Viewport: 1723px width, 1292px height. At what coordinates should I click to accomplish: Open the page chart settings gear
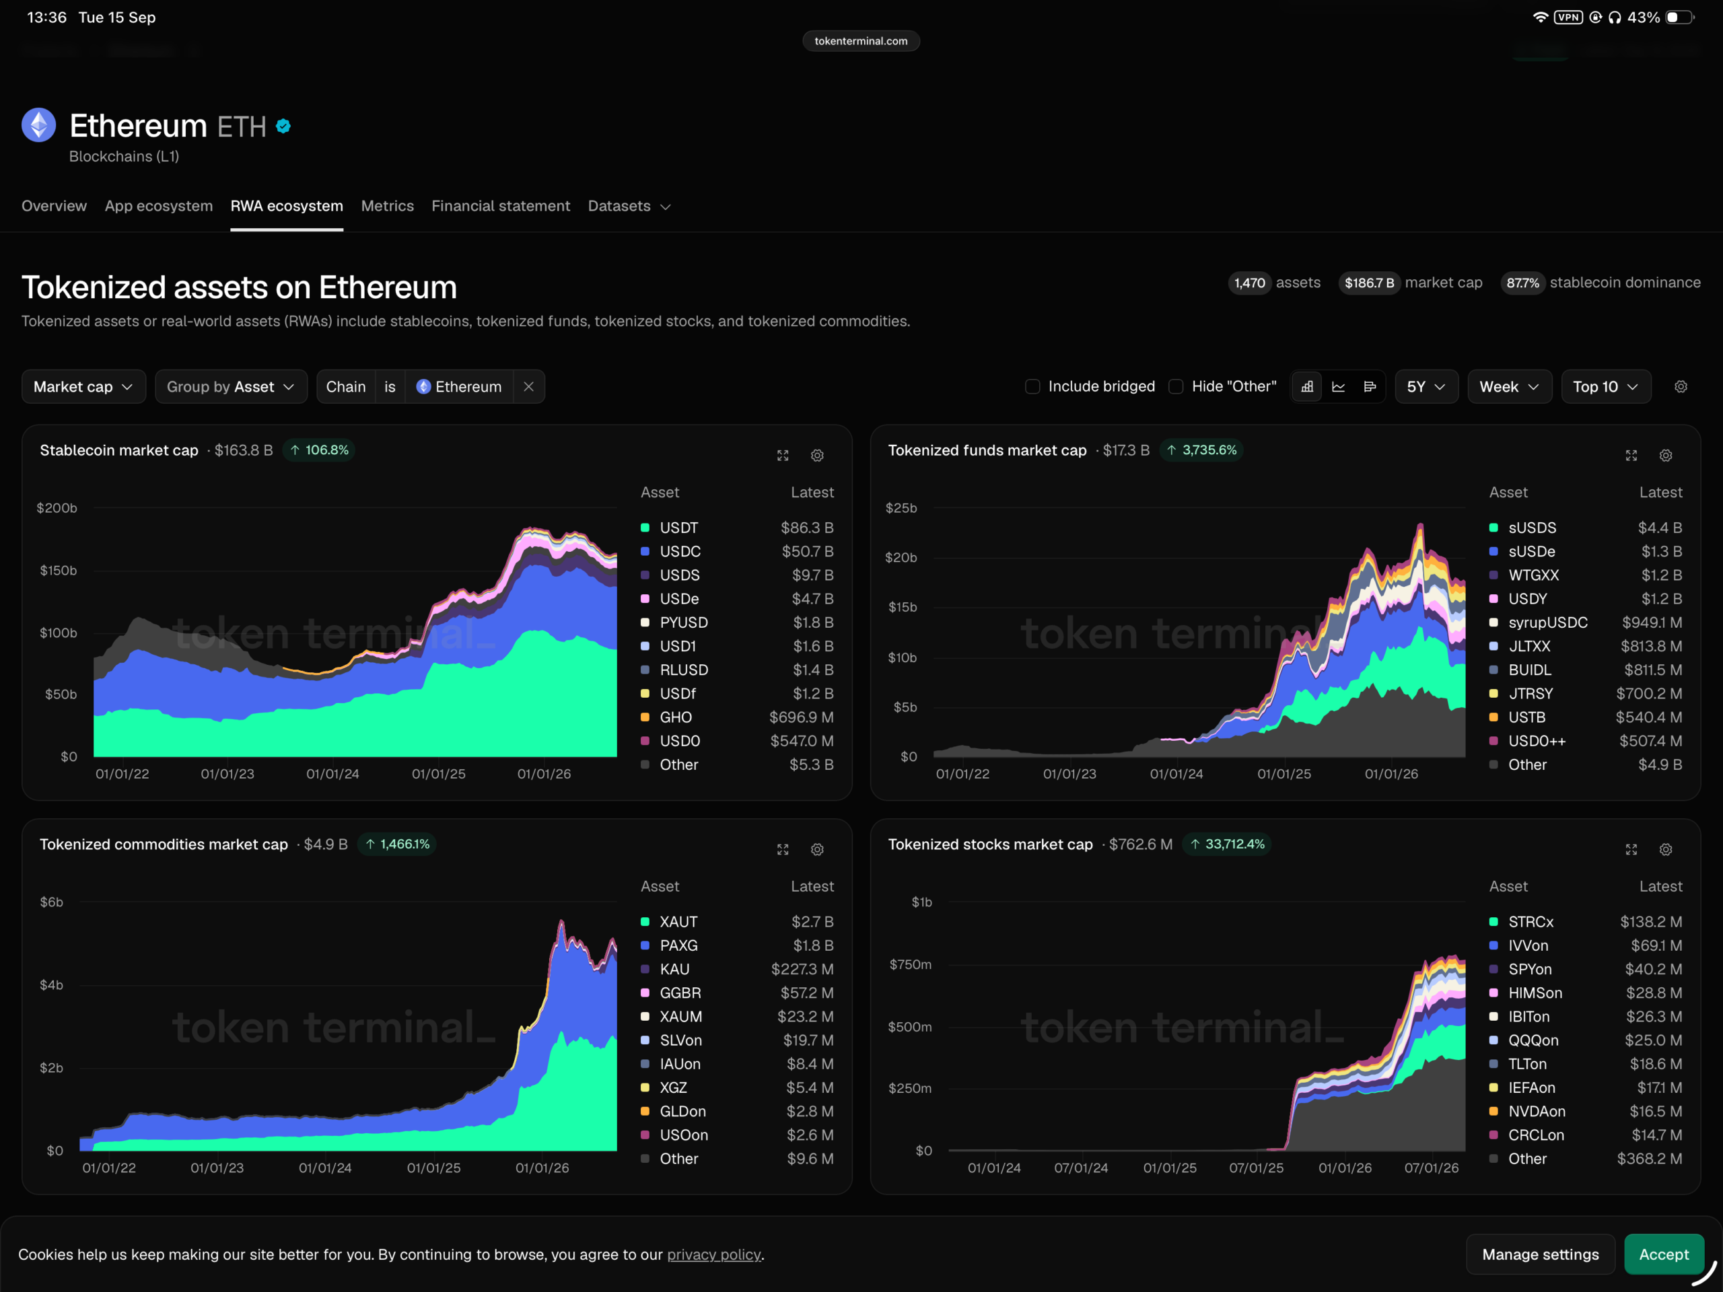[1681, 387]
